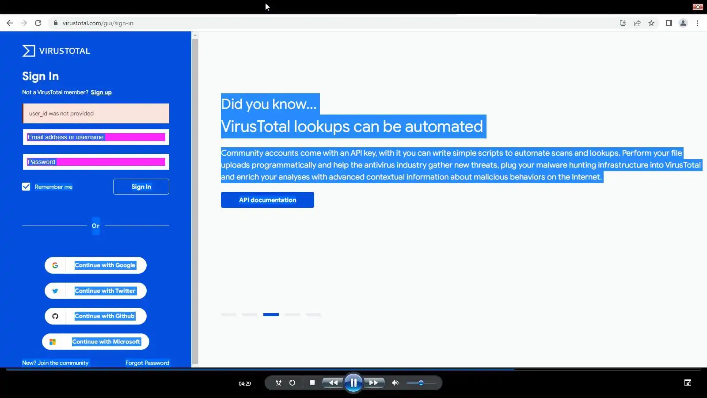Click the Email address or username field

pos(96,137)
